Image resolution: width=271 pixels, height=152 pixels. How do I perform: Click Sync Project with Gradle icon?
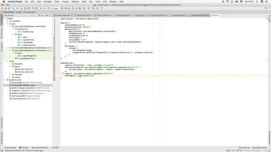coord(88,8)
